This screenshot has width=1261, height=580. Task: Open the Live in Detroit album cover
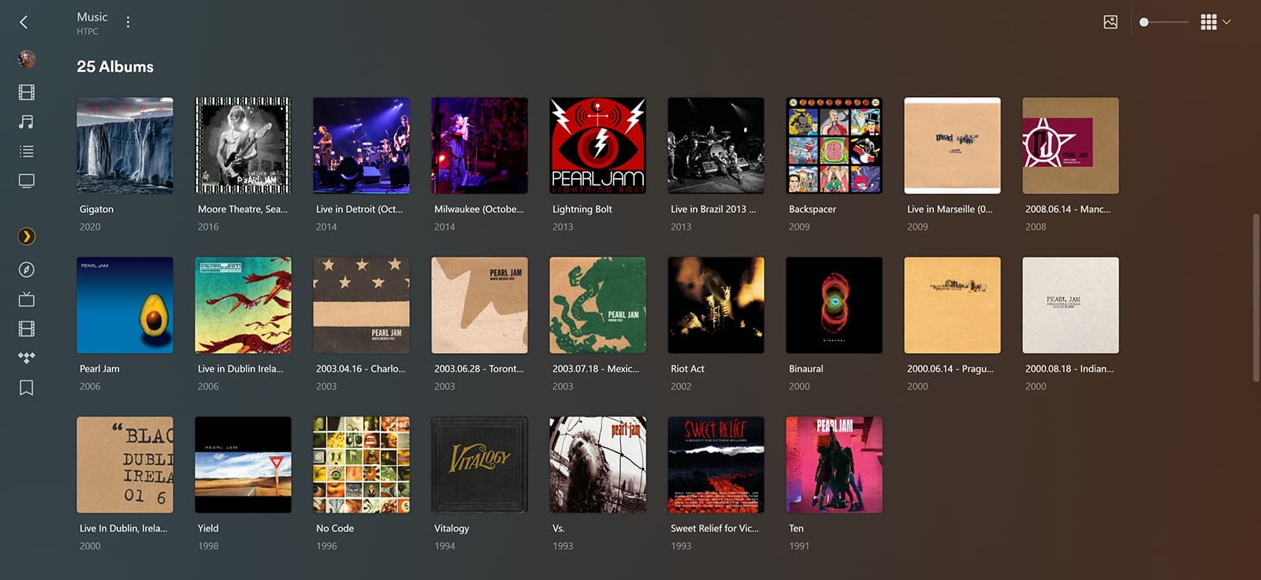point(361,146)
